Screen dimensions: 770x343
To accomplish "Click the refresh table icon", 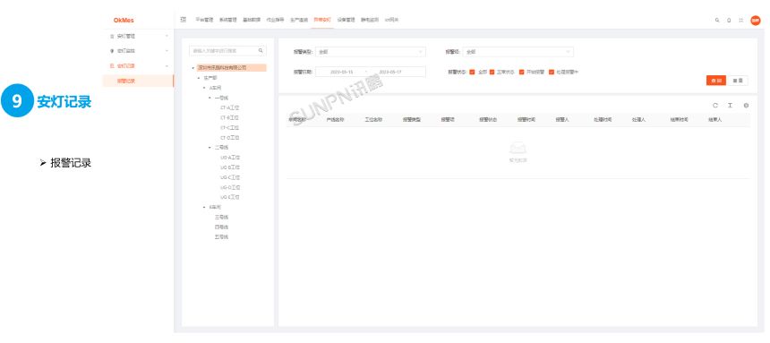I will [x=715, y=106].
